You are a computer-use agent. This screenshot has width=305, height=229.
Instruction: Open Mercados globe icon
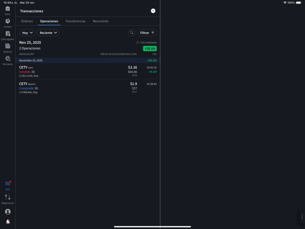[x=8, y=59]
